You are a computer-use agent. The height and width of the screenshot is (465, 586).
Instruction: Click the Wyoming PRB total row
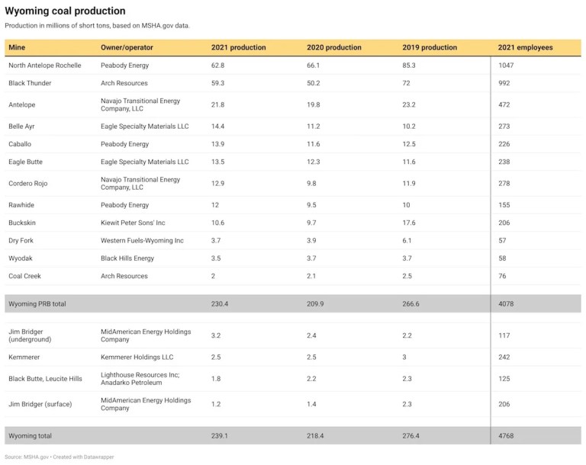pos(37,303)
